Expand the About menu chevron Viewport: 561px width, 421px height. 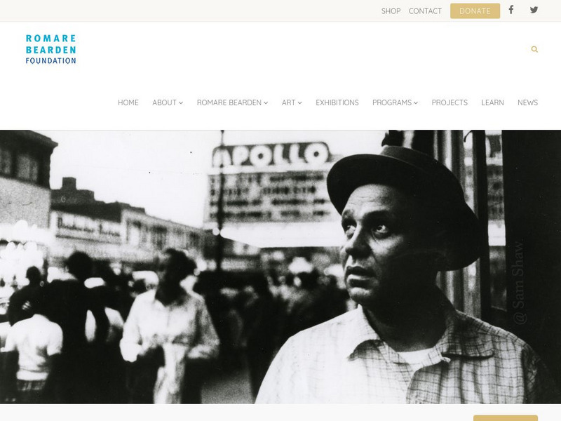(181, 102)
